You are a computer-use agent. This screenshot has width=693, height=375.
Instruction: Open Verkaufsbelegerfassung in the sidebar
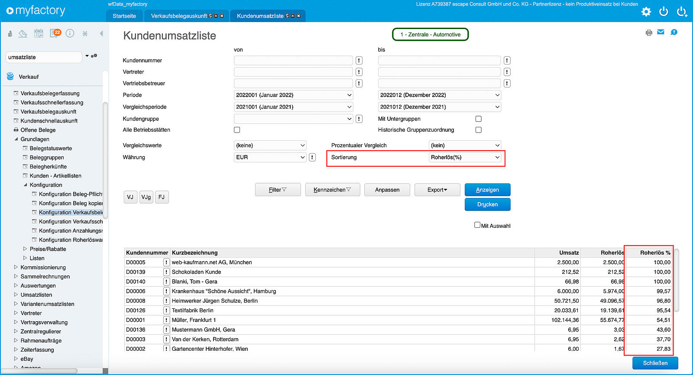click(x=50, y=94)
